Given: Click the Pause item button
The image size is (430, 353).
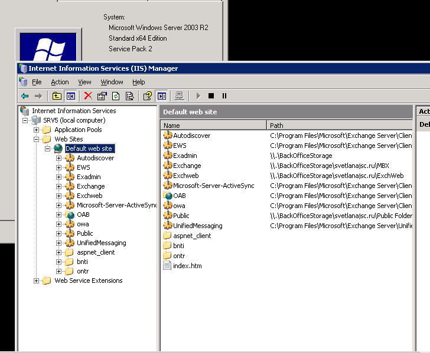Looking at the screenshot, I should pos(224,96).
